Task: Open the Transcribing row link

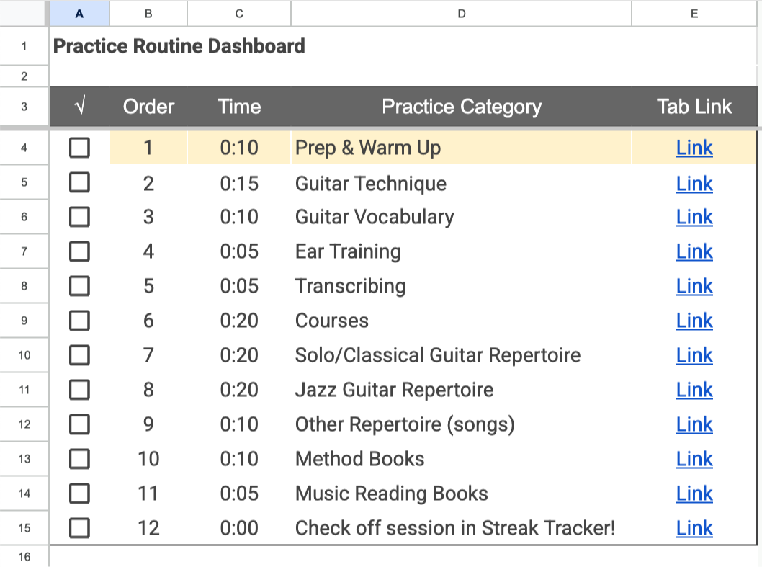Action: (x=694, y=286)
